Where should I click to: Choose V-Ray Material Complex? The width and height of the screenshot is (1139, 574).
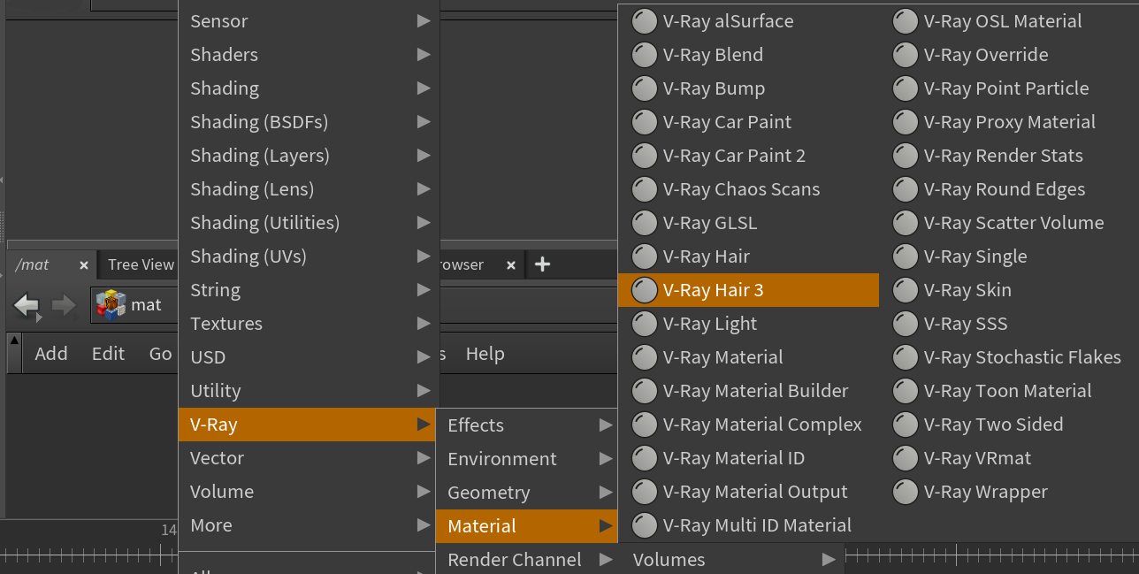click(x=748, y=425)
